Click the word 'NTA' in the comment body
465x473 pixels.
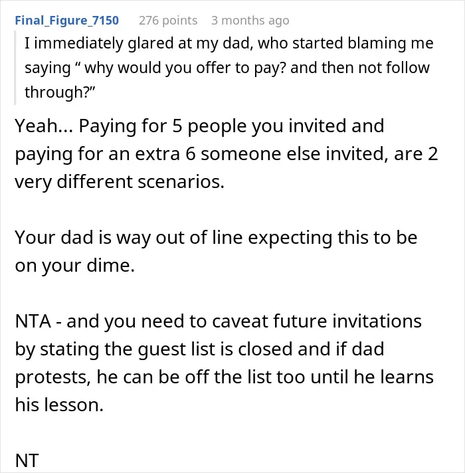[x=33, y=321]
